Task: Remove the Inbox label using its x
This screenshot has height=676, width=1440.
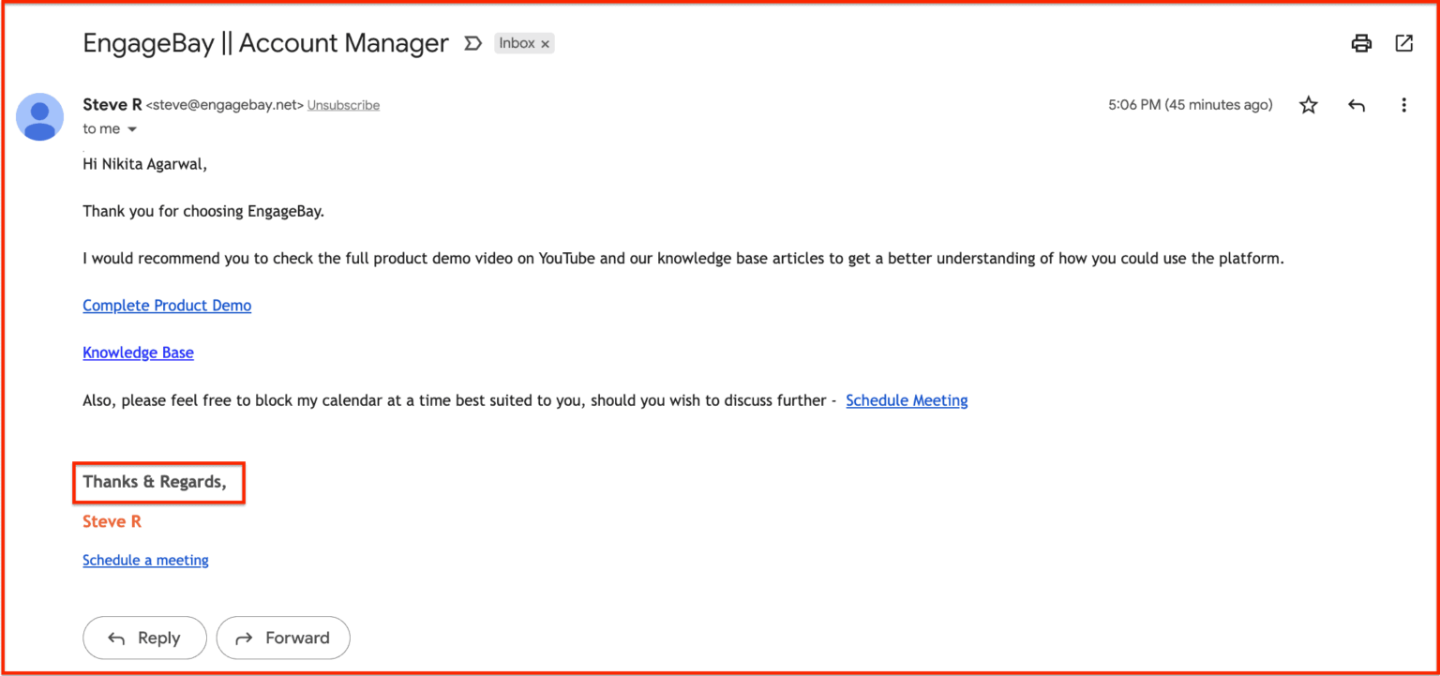Action: pos(545,43)
